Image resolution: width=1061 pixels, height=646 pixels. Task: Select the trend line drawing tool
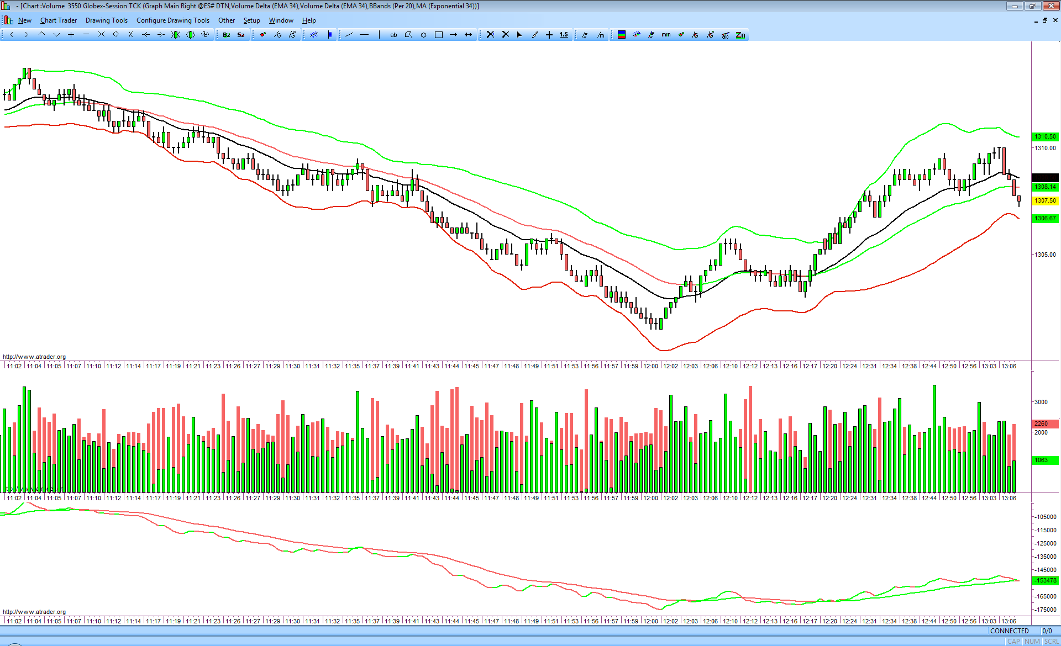coord(349,35)
